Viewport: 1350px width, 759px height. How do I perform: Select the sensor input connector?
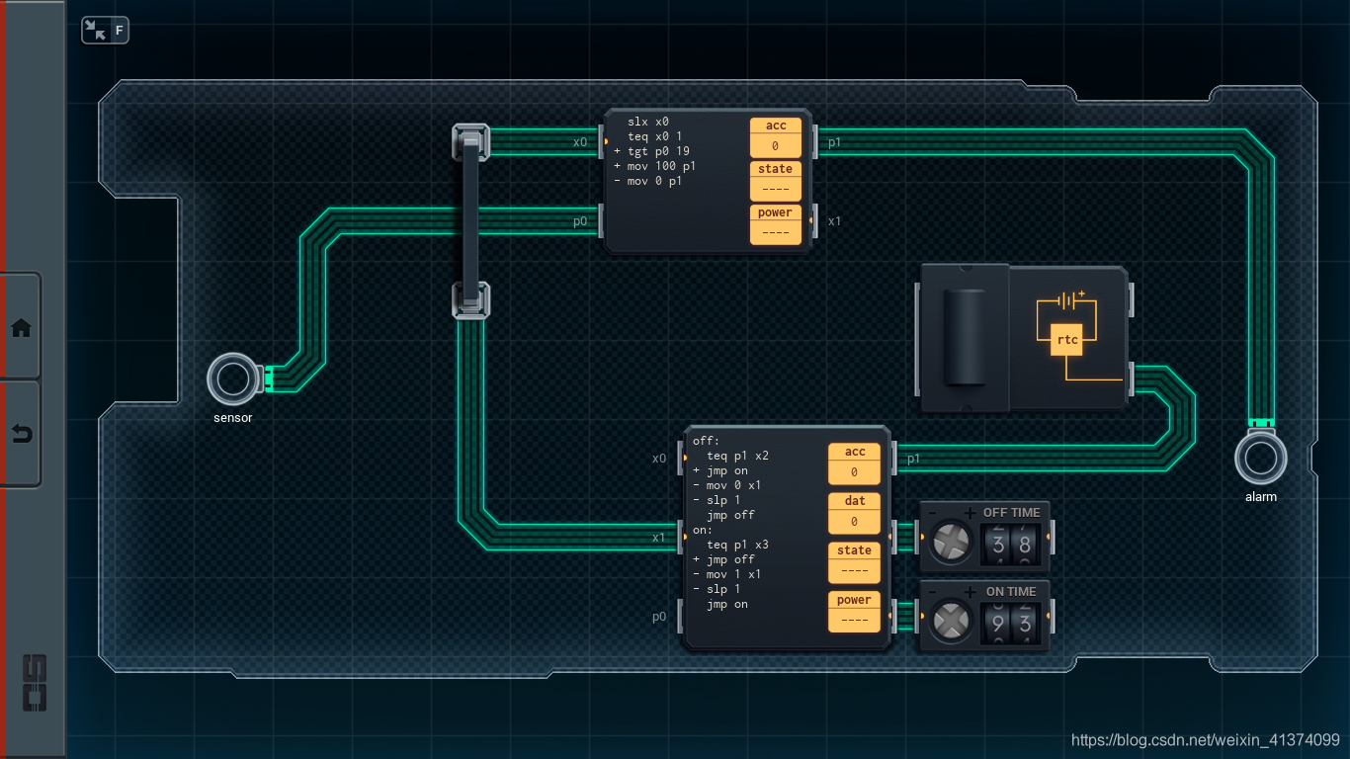tap(233, 379)
